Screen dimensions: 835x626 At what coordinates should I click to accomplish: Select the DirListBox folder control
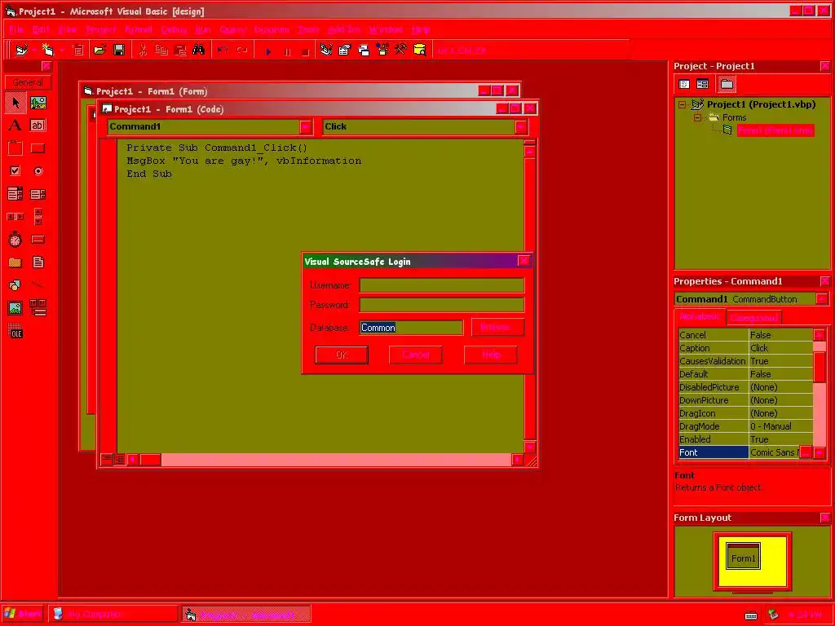pos(15,262)
